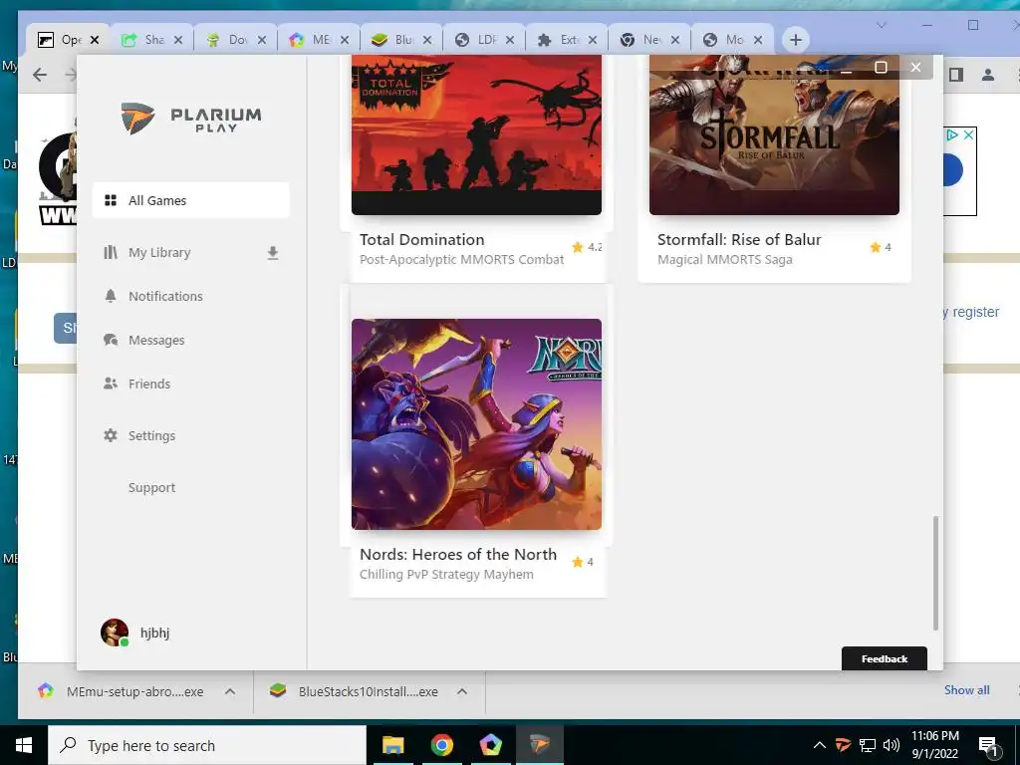Click the taskbar search box
This screenshot has width=1020, height=765.
[x=207, y=745]
